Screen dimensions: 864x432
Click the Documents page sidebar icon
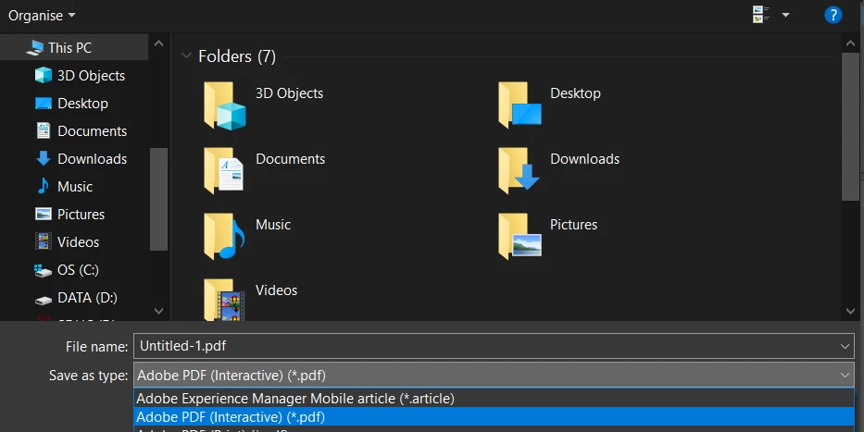[43, 130]
